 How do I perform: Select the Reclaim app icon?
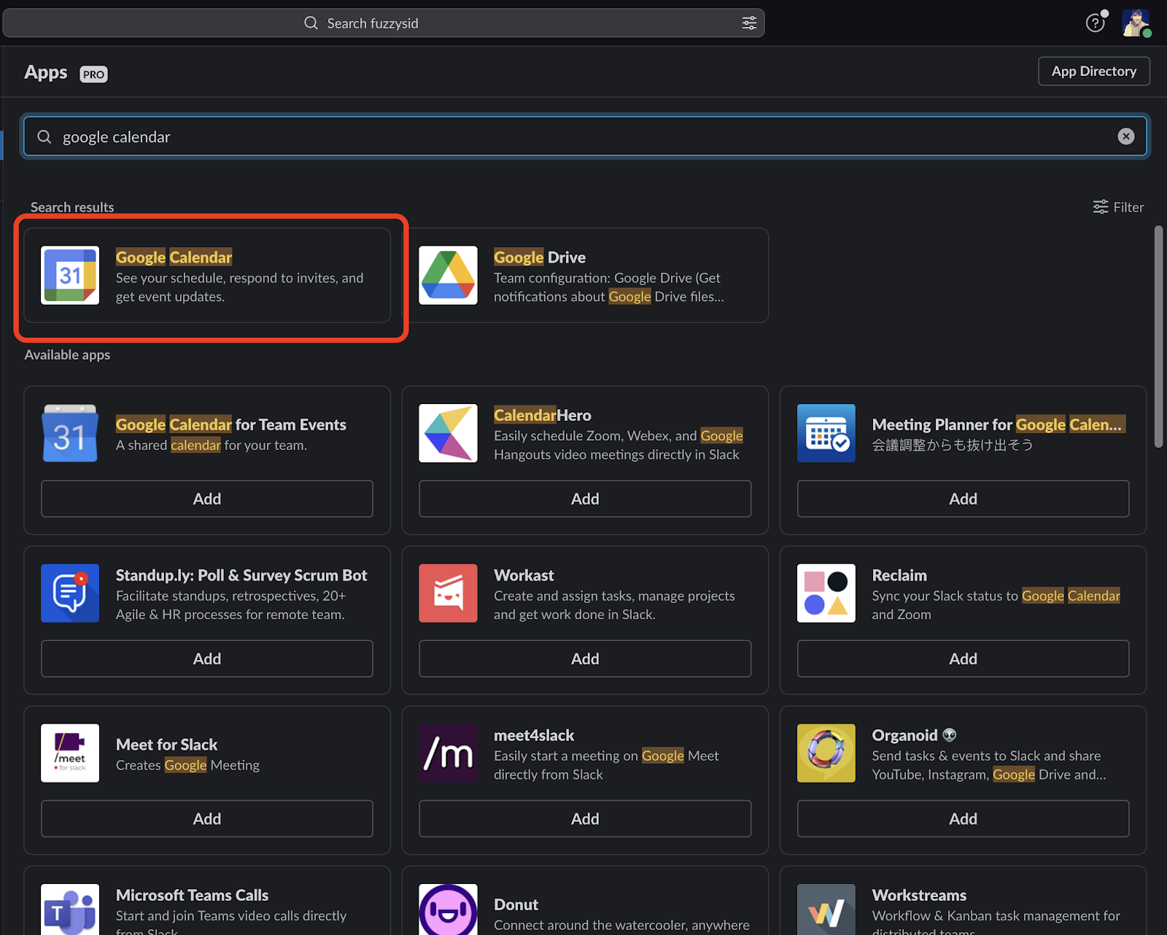coord(826,593)
